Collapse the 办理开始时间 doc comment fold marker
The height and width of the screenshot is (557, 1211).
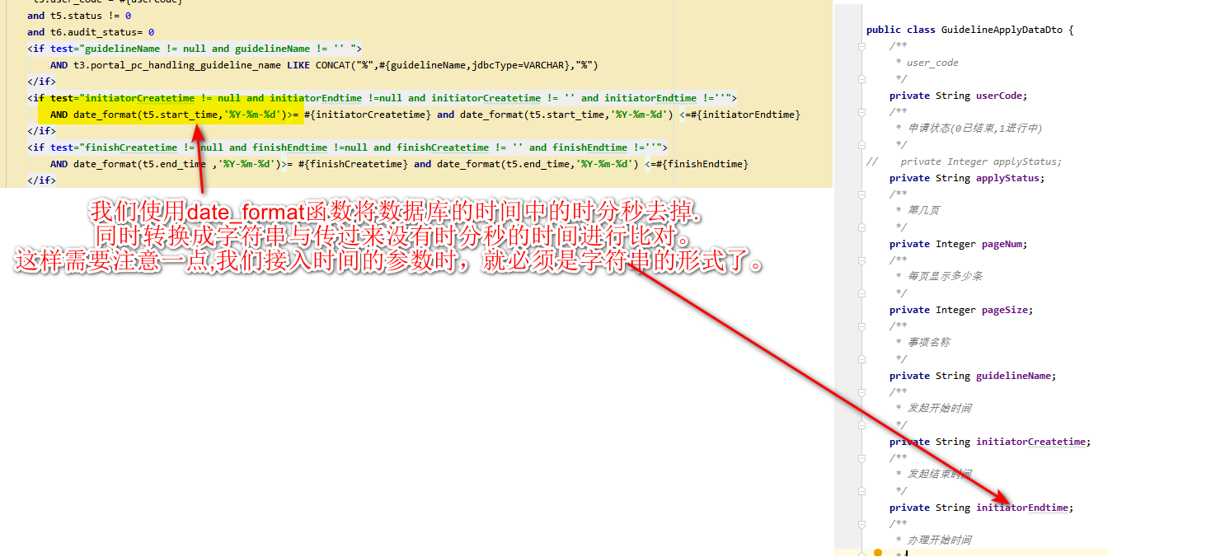click(x=861, y=524)
